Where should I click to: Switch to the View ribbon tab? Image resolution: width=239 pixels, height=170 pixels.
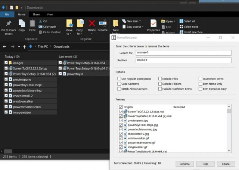pos(50,15)
